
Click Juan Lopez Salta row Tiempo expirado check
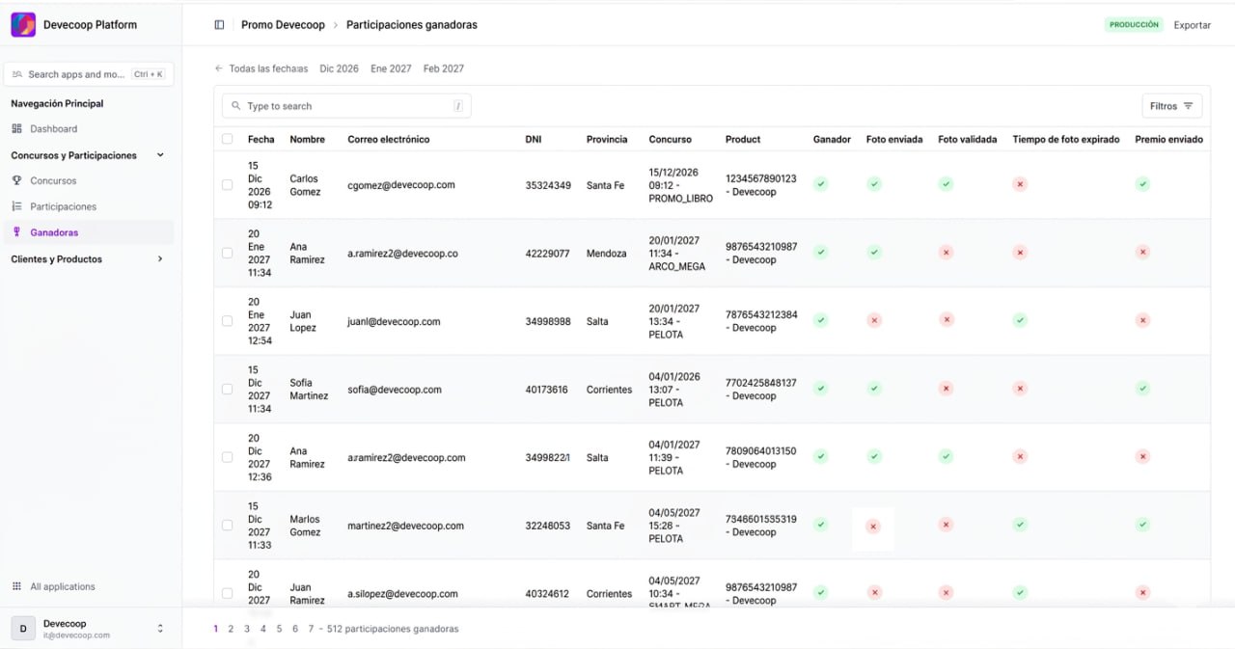(x=1020, y=320)
